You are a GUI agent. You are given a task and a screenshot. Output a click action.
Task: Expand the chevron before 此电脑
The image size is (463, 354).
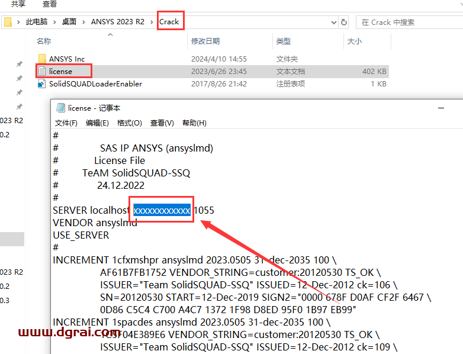[18, 22]
